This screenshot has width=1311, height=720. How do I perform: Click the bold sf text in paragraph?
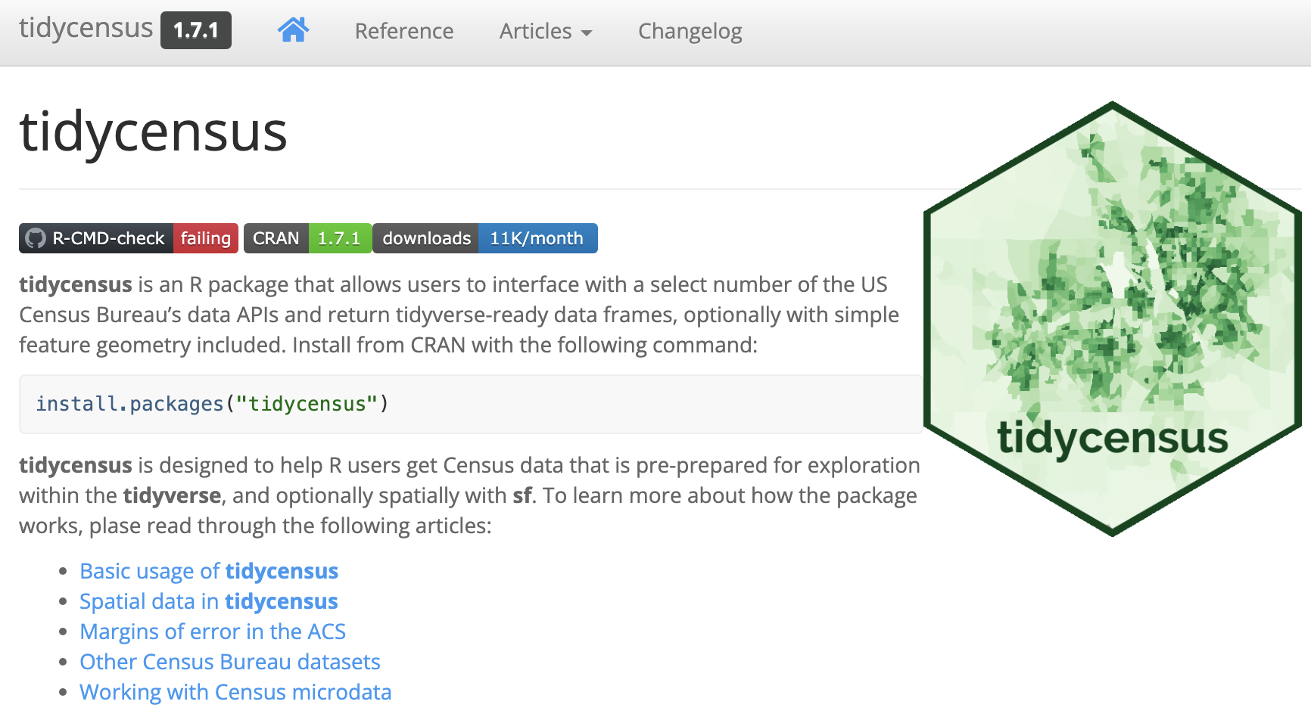pos(522,495)
